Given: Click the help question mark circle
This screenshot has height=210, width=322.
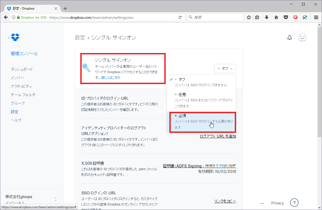Looking at the screenshot, I should click(x=294, y=203).
